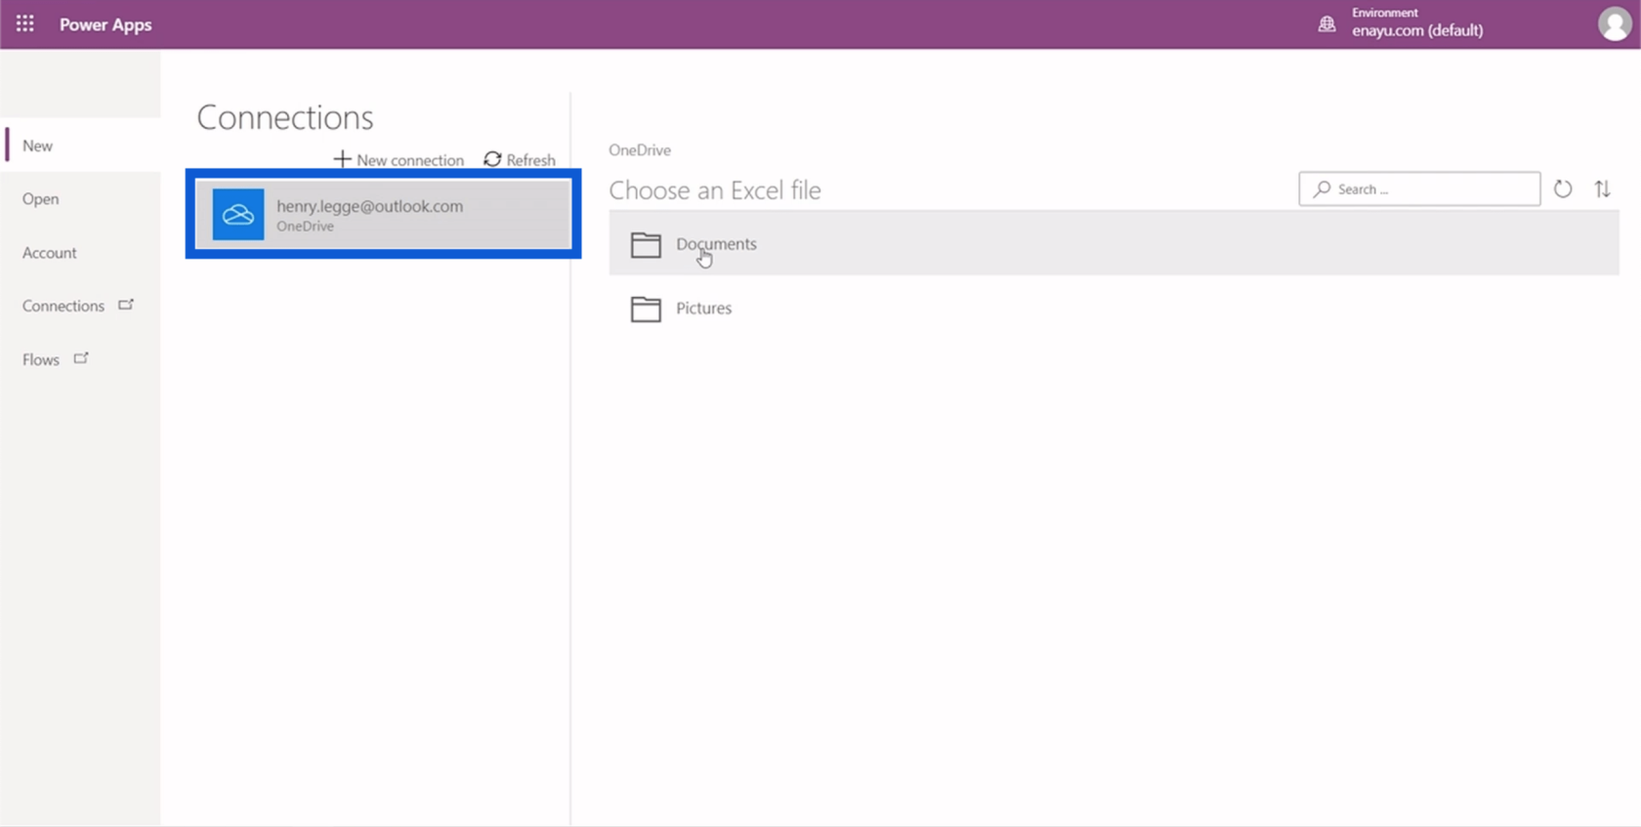Click the Power Apps title
The height and width of the screenshot is (827, 1641).
point(105,24)
